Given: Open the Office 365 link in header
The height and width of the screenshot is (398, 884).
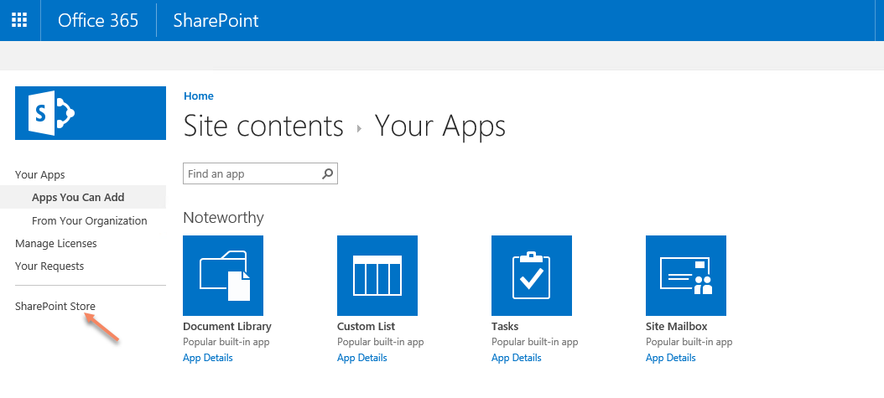Looking at the screenshot, I should click(98, 20).
